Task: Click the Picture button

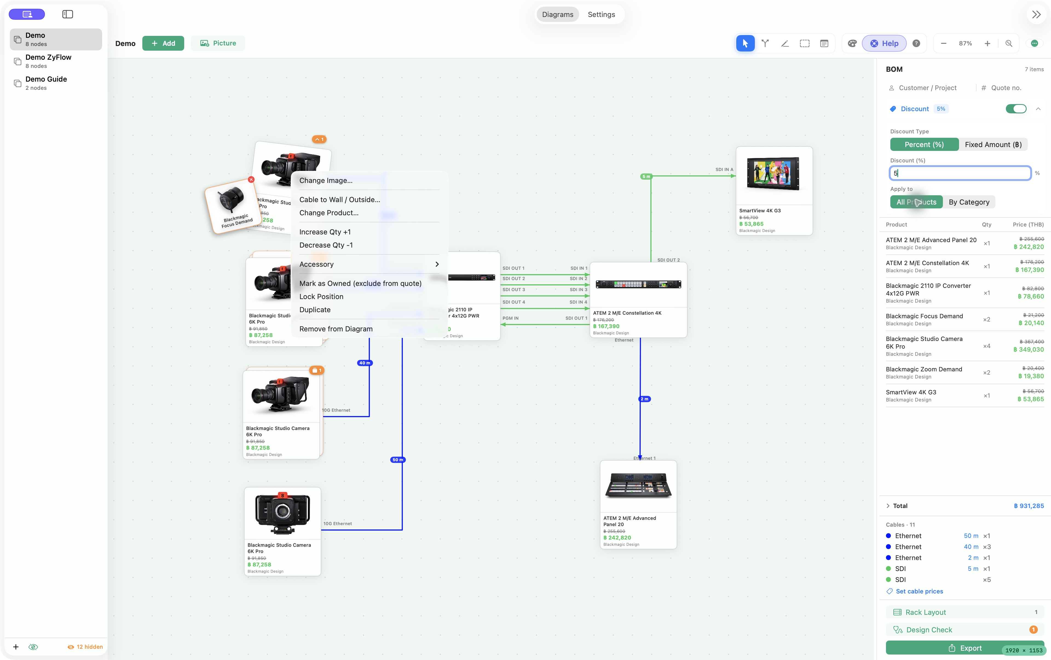Action: tap(218, 43)
